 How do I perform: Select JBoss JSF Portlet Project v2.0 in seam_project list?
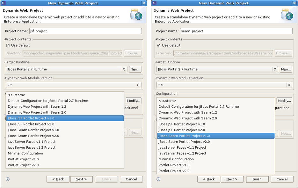click(x=215, y=130)
